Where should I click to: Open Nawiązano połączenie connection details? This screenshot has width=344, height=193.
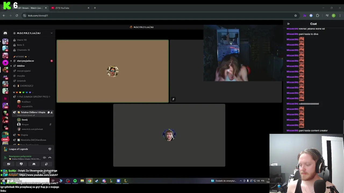tap(20, 156)
